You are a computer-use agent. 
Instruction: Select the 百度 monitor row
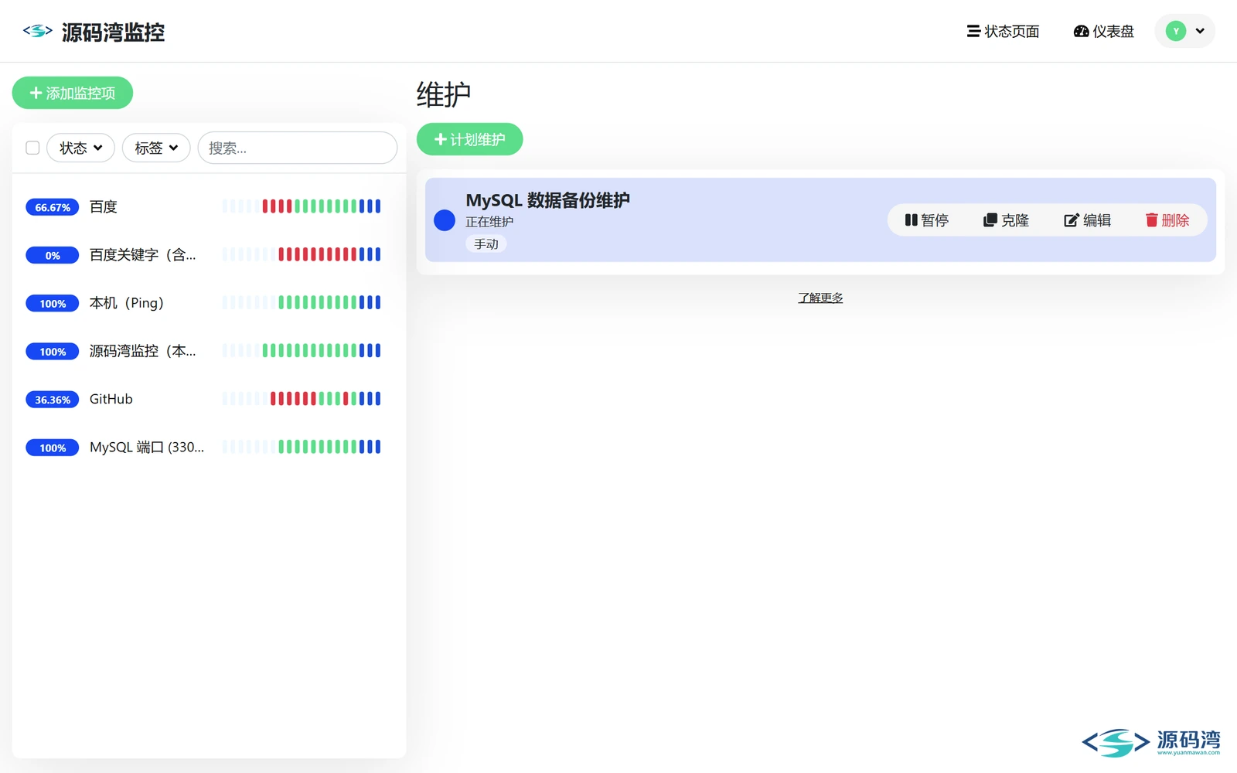(x=209, y=206)
